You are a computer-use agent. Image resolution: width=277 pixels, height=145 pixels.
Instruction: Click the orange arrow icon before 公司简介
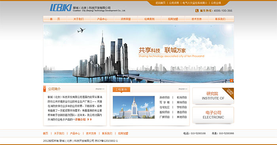point(44,89)
